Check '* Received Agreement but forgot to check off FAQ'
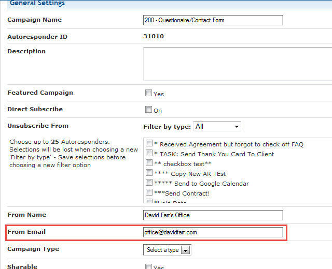 pos(149,144)
